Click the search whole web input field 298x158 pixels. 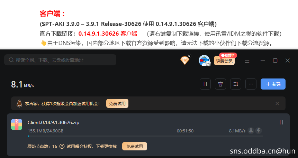(60, 60)
